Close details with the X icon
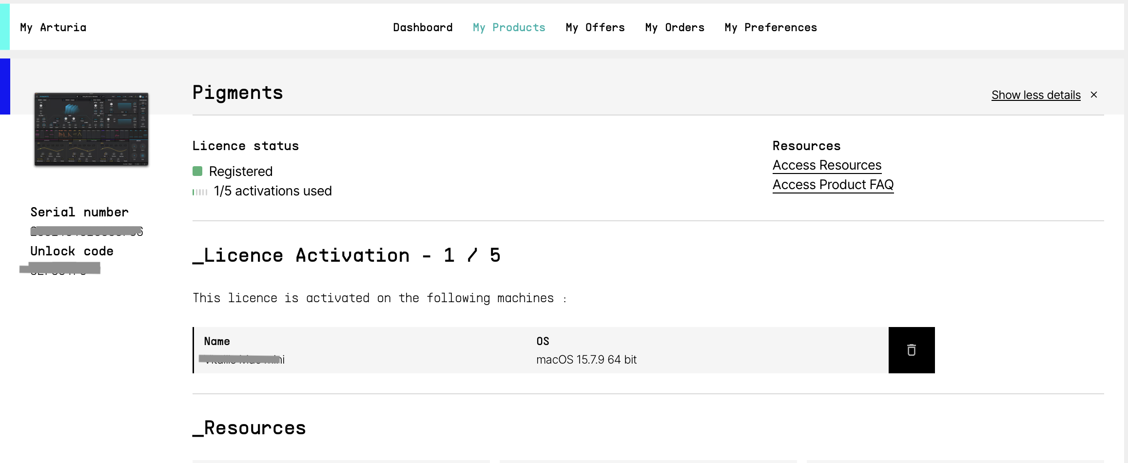Image resolution: width=1128 pixels, height=463 pixels. pyautogui.click(x=1094, y=95)
